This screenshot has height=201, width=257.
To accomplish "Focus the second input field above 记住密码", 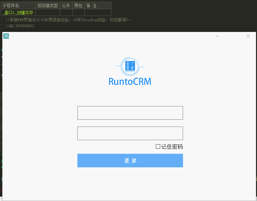I will tap(130, 133).
